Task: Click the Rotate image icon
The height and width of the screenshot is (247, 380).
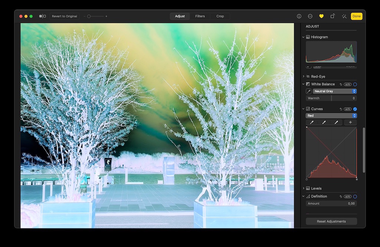Action: click(333, 16)
